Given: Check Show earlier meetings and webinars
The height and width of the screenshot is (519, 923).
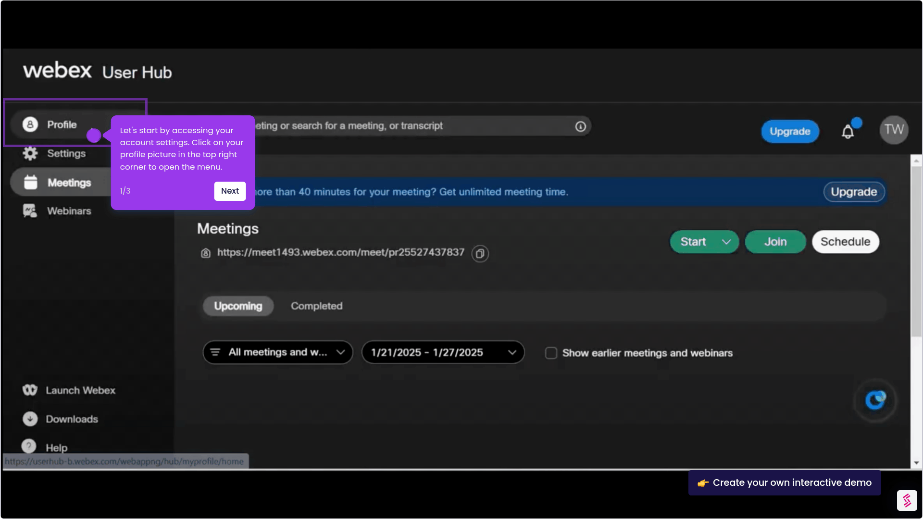Looking at the screenshot, I should click(551, 353).
